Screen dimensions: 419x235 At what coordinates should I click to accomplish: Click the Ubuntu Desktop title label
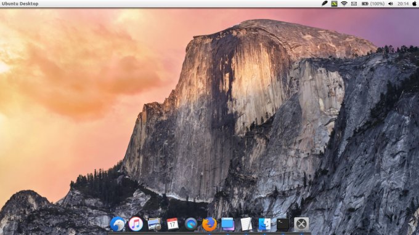pyautogui.click(x=20, y=4)
